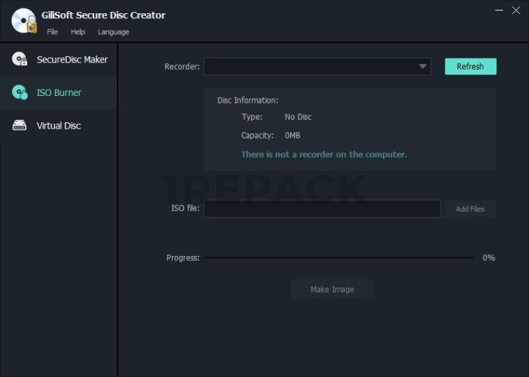Click the Progress bar track
Image resolution: width=529 pixels, height=377 pixels.
(339, 258)
